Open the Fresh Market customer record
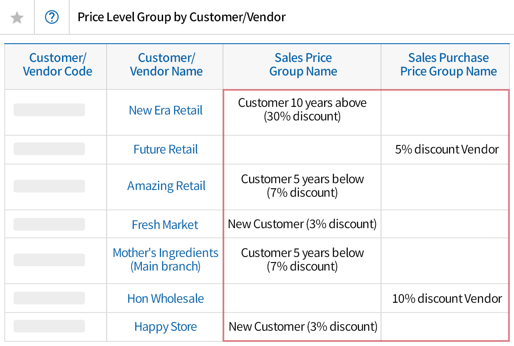The width and height of the screenshot is (514, 346). click(x=165, y=224)
